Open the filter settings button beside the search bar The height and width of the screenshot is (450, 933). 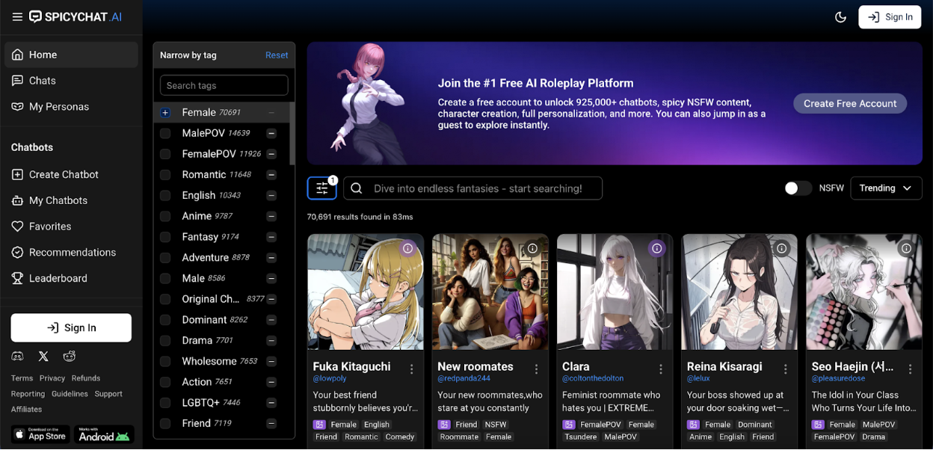click(x=321, y=188)
